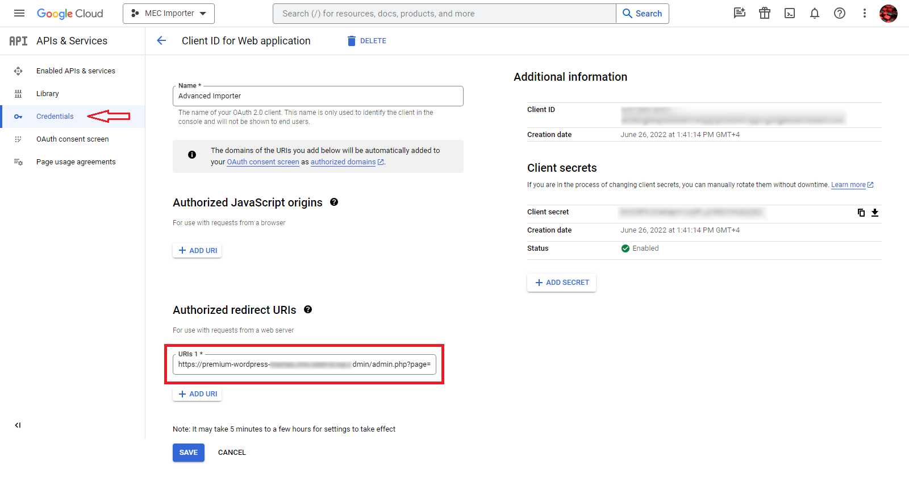Open the notifications bell
The width and height of the screenshot is (909, 489).
[815, 13]
